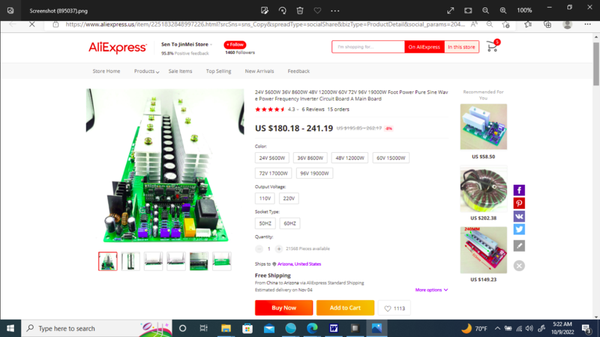Zoom in in the Photos viewer

click(x=503, y=11)
